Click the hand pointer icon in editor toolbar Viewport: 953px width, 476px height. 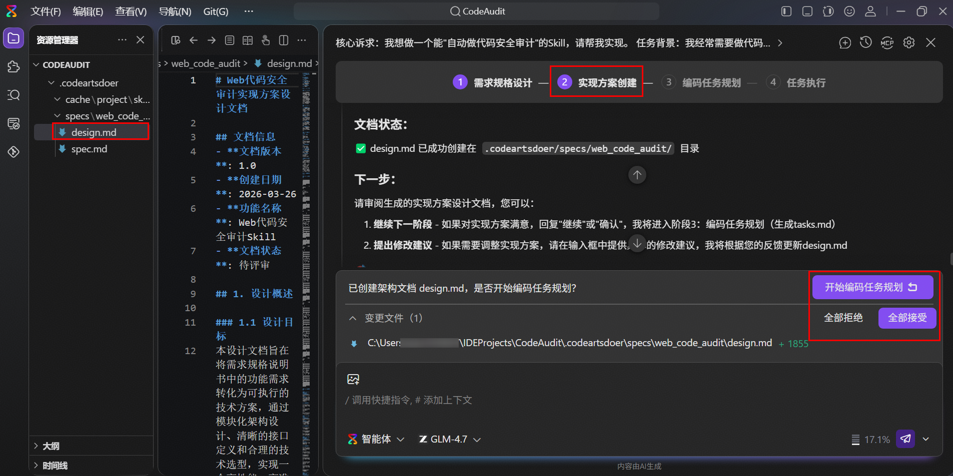click(266, 40)
